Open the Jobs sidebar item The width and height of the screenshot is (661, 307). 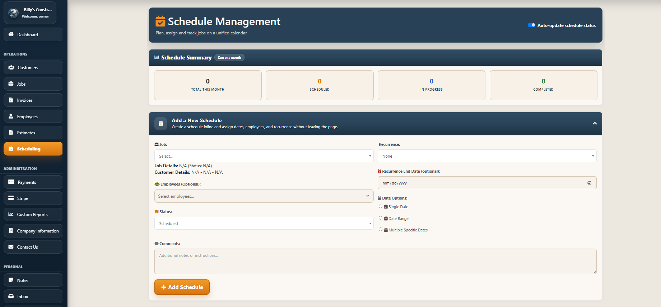33,84
